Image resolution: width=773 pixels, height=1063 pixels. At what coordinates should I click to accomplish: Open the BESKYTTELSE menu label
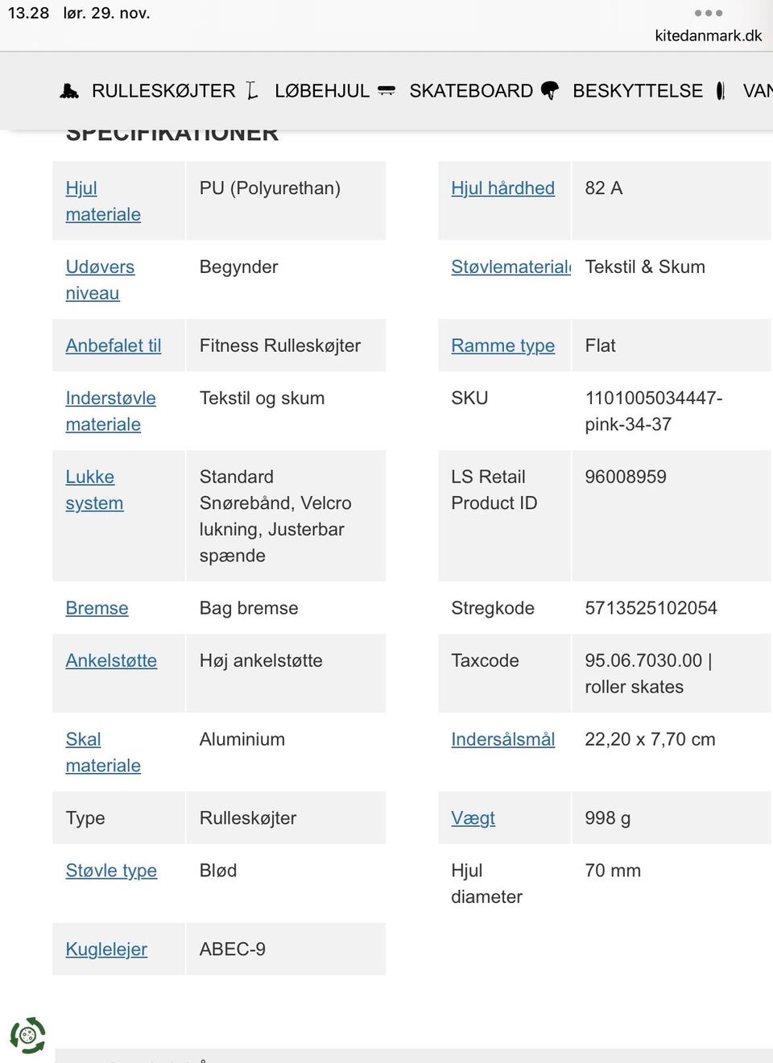click(637, 91)
